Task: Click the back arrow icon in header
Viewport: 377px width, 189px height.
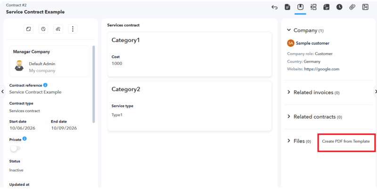Action: coord(274,7)
